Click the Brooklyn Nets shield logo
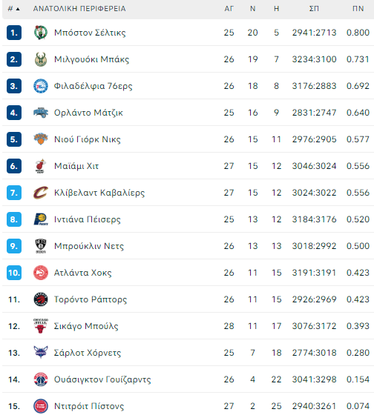This screenshot has height=415, width=374. [x=41, y=246]
